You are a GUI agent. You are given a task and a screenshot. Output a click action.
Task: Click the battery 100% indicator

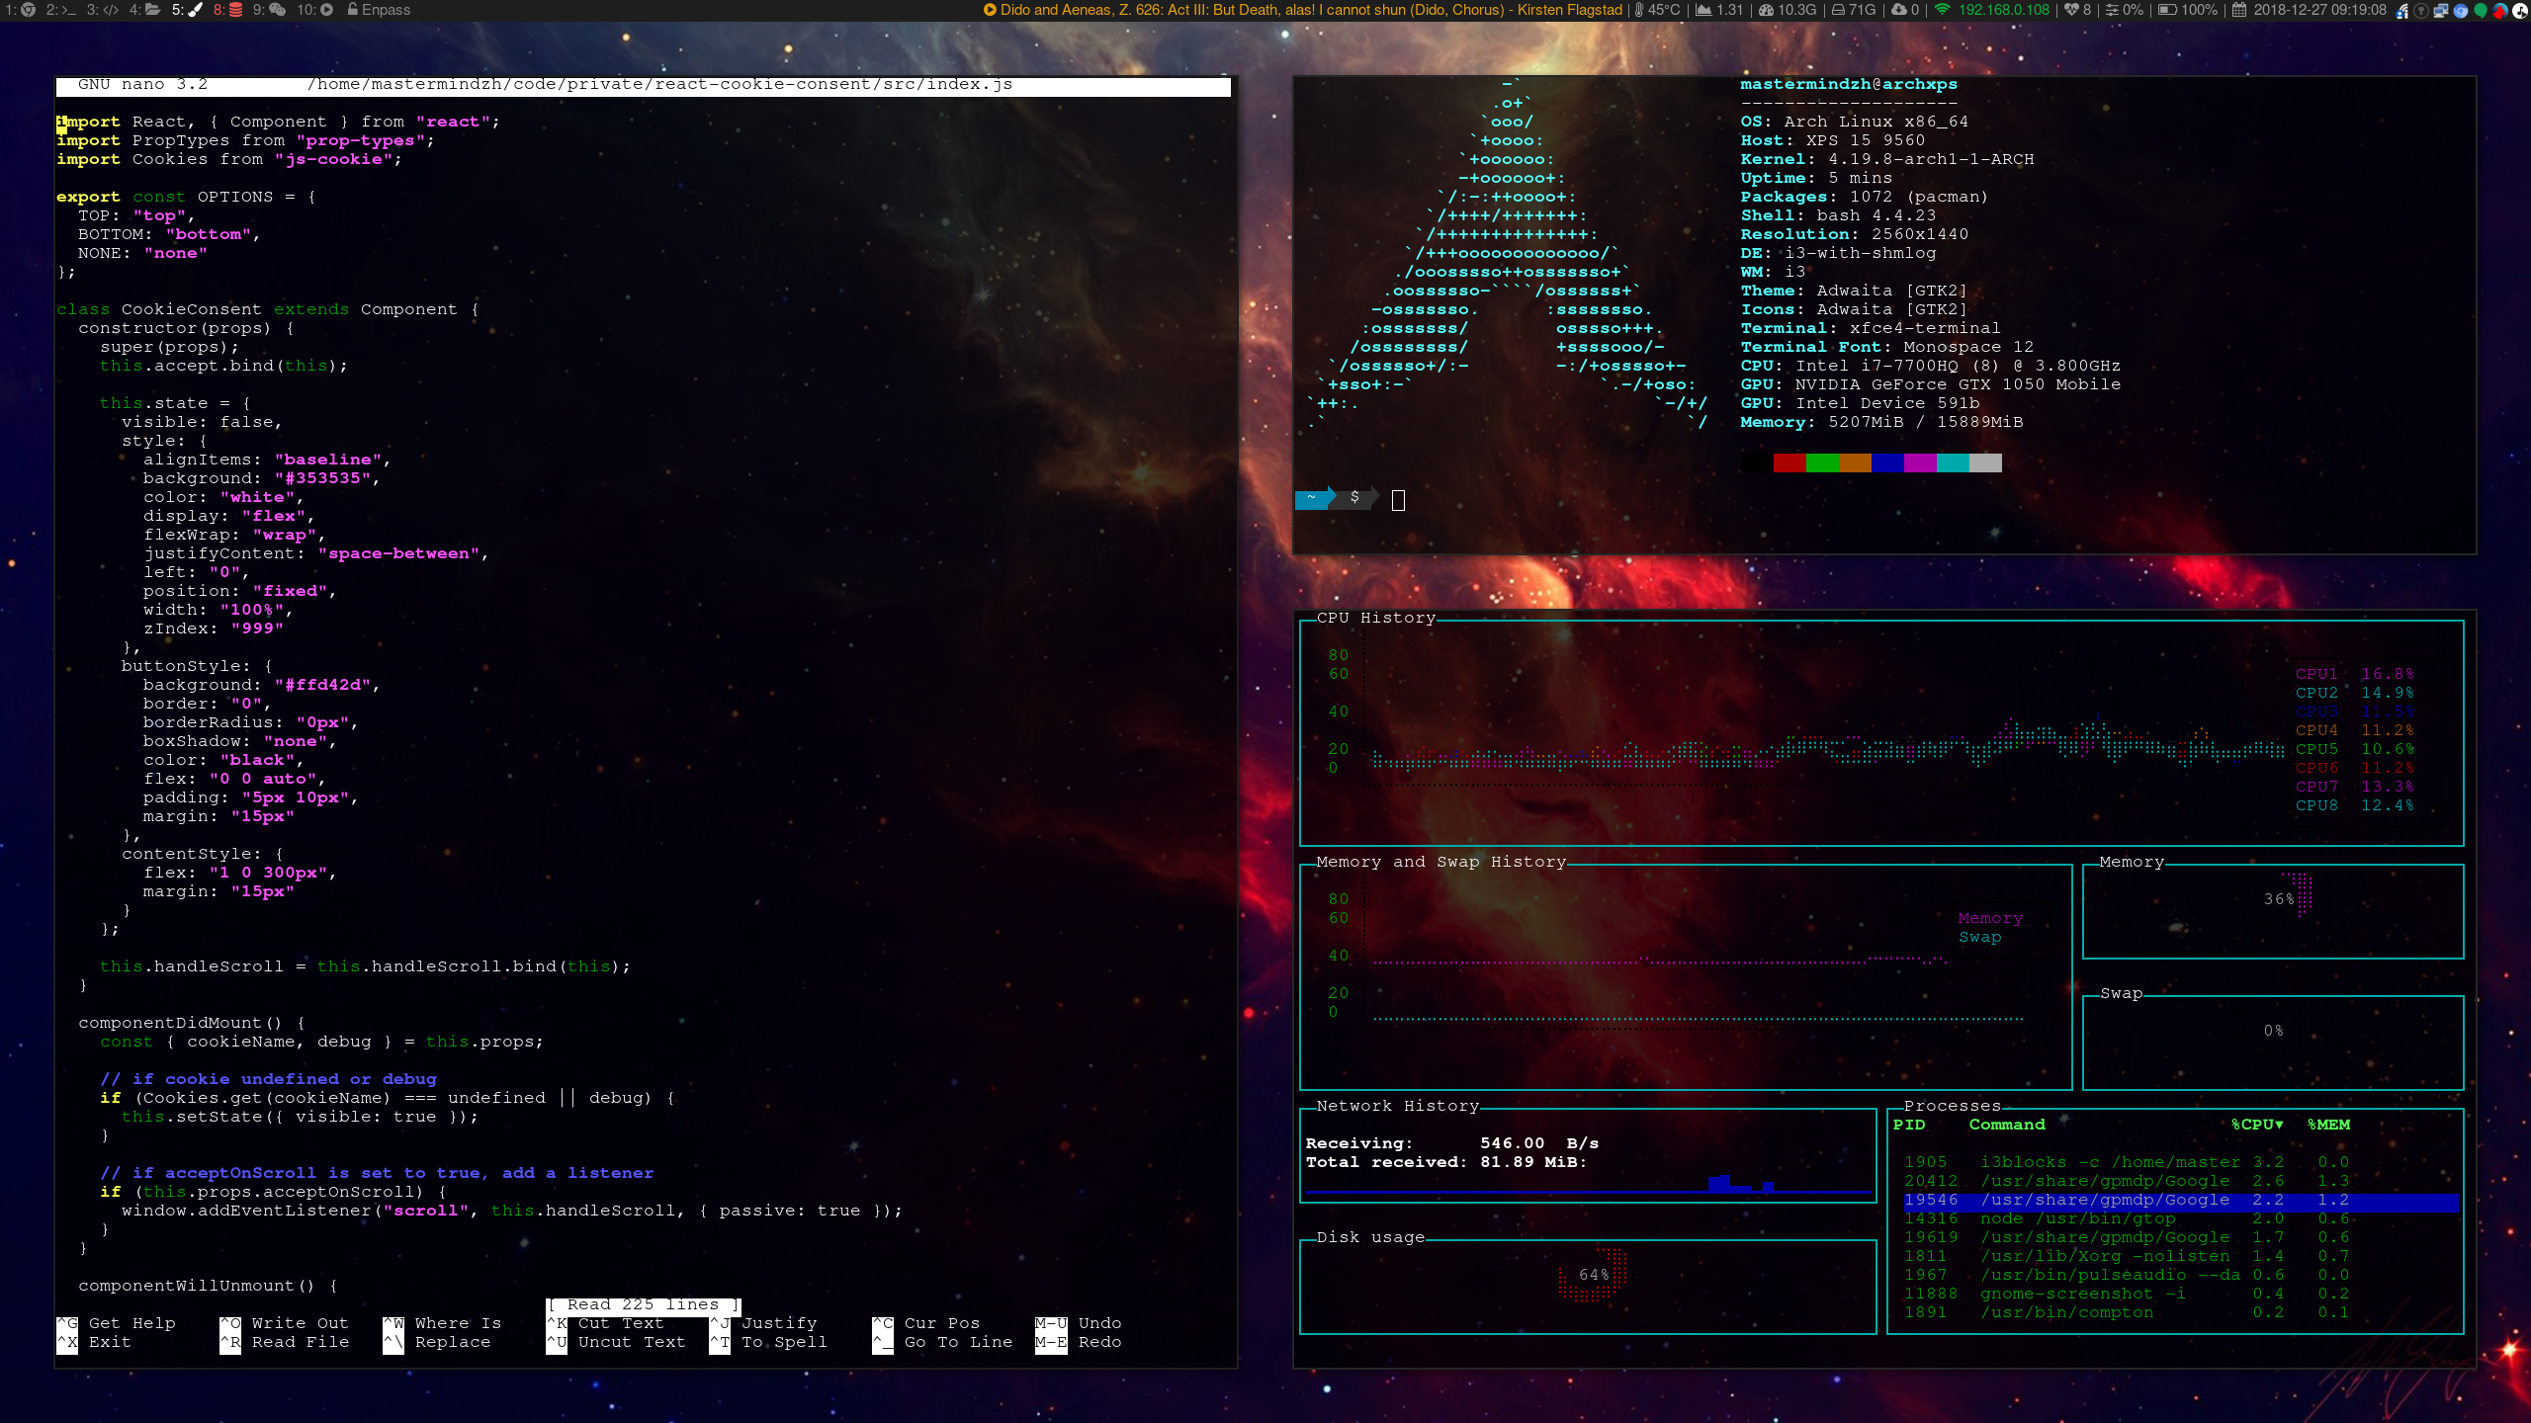tap(2187, 10)
